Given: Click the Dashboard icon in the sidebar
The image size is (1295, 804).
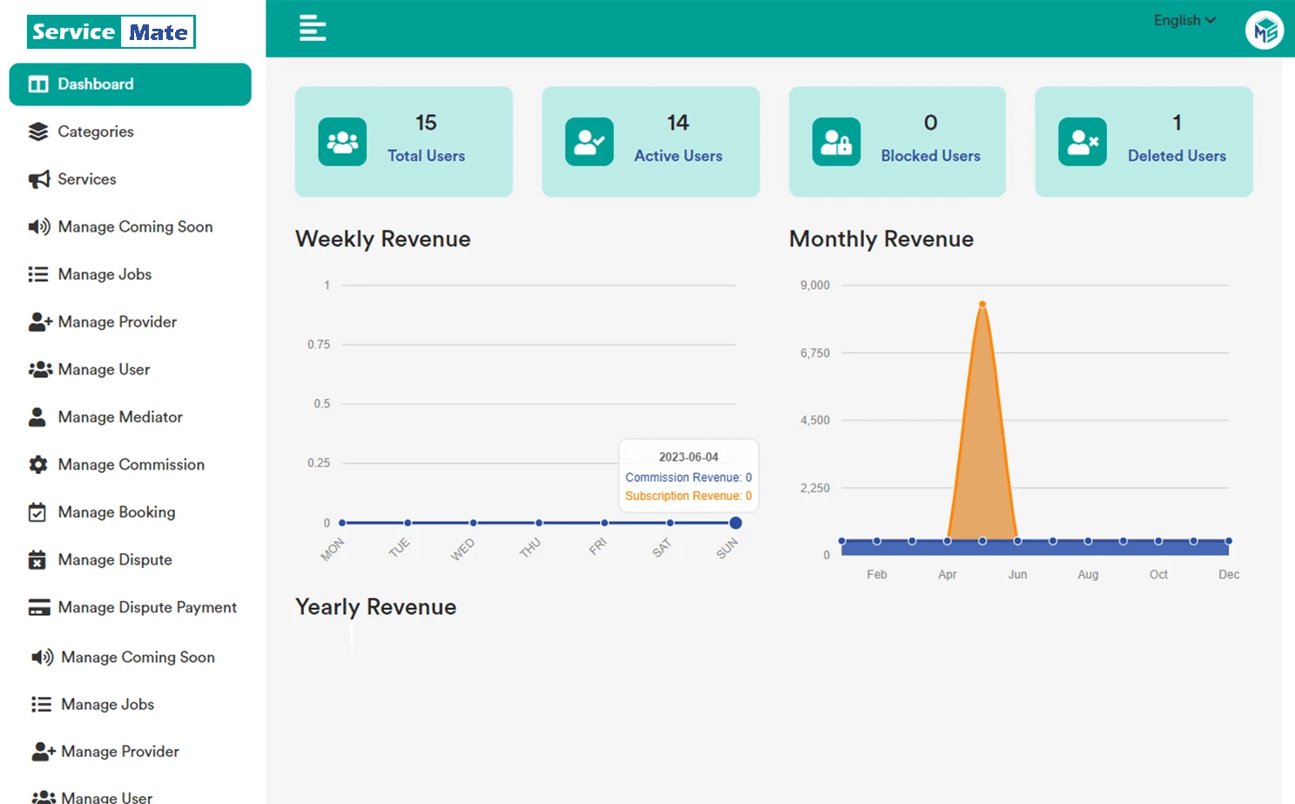Looking at the screenshot, I should click(x=38, y=84).
